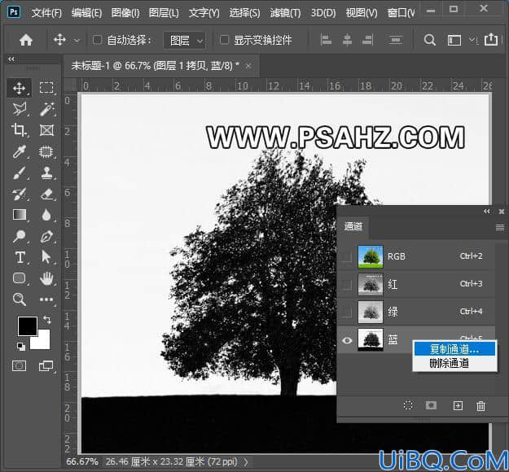Enable the 自动选择 checkbox
Viewport: 509px width, 472px height.
pos(97,40)
